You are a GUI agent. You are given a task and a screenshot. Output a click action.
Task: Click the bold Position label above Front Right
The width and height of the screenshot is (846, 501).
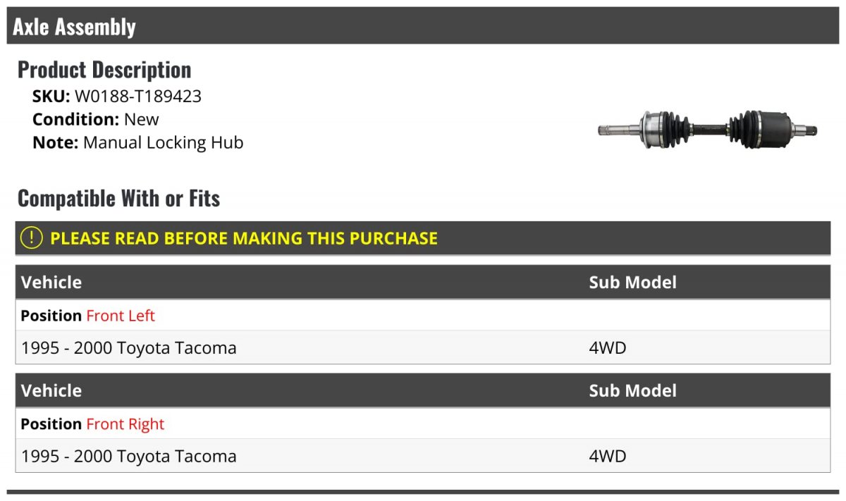click(51, 424)
